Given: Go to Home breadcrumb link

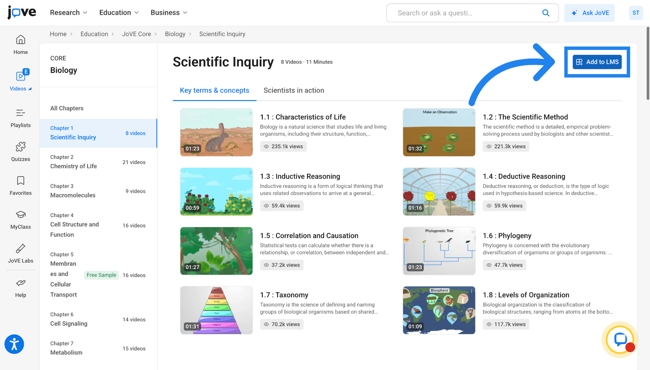Looking at the screenshot, I should 58,34.
